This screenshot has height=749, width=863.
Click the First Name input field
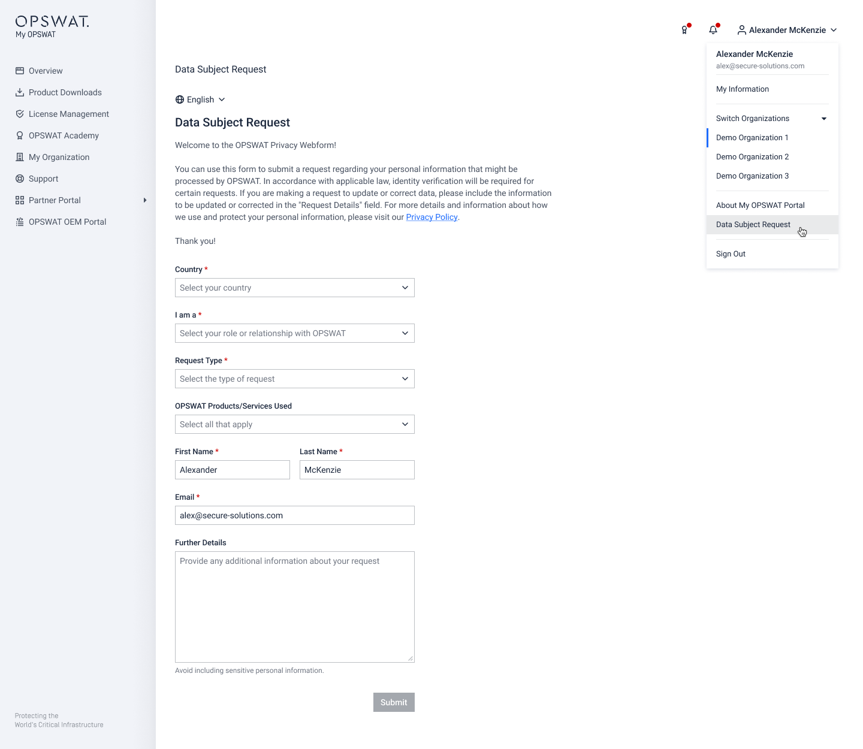(x=233, y=470)
